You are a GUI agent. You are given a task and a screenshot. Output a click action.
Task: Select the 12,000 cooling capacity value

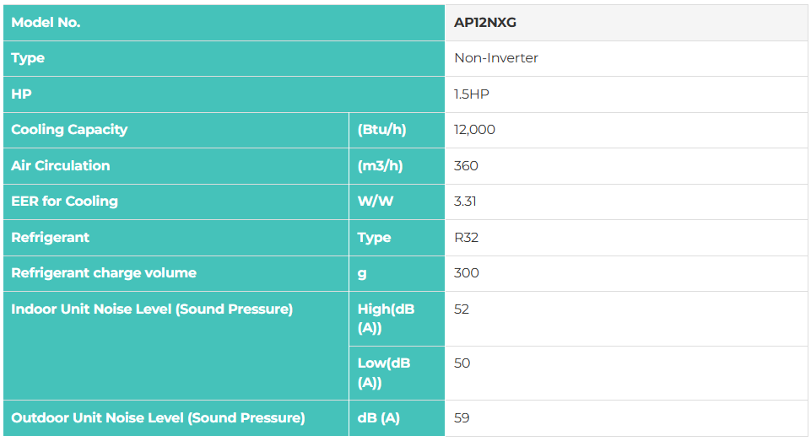click(475, 130)
